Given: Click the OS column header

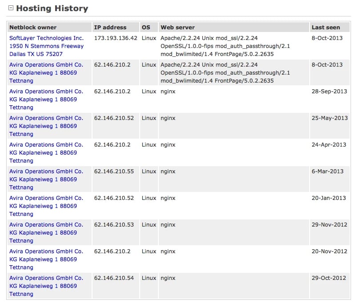Looking at the screenshot, I should [x=146, y=28].
